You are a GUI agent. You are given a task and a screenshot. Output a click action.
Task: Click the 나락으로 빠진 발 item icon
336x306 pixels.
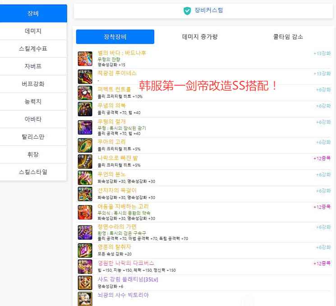(x=84, y=161)
